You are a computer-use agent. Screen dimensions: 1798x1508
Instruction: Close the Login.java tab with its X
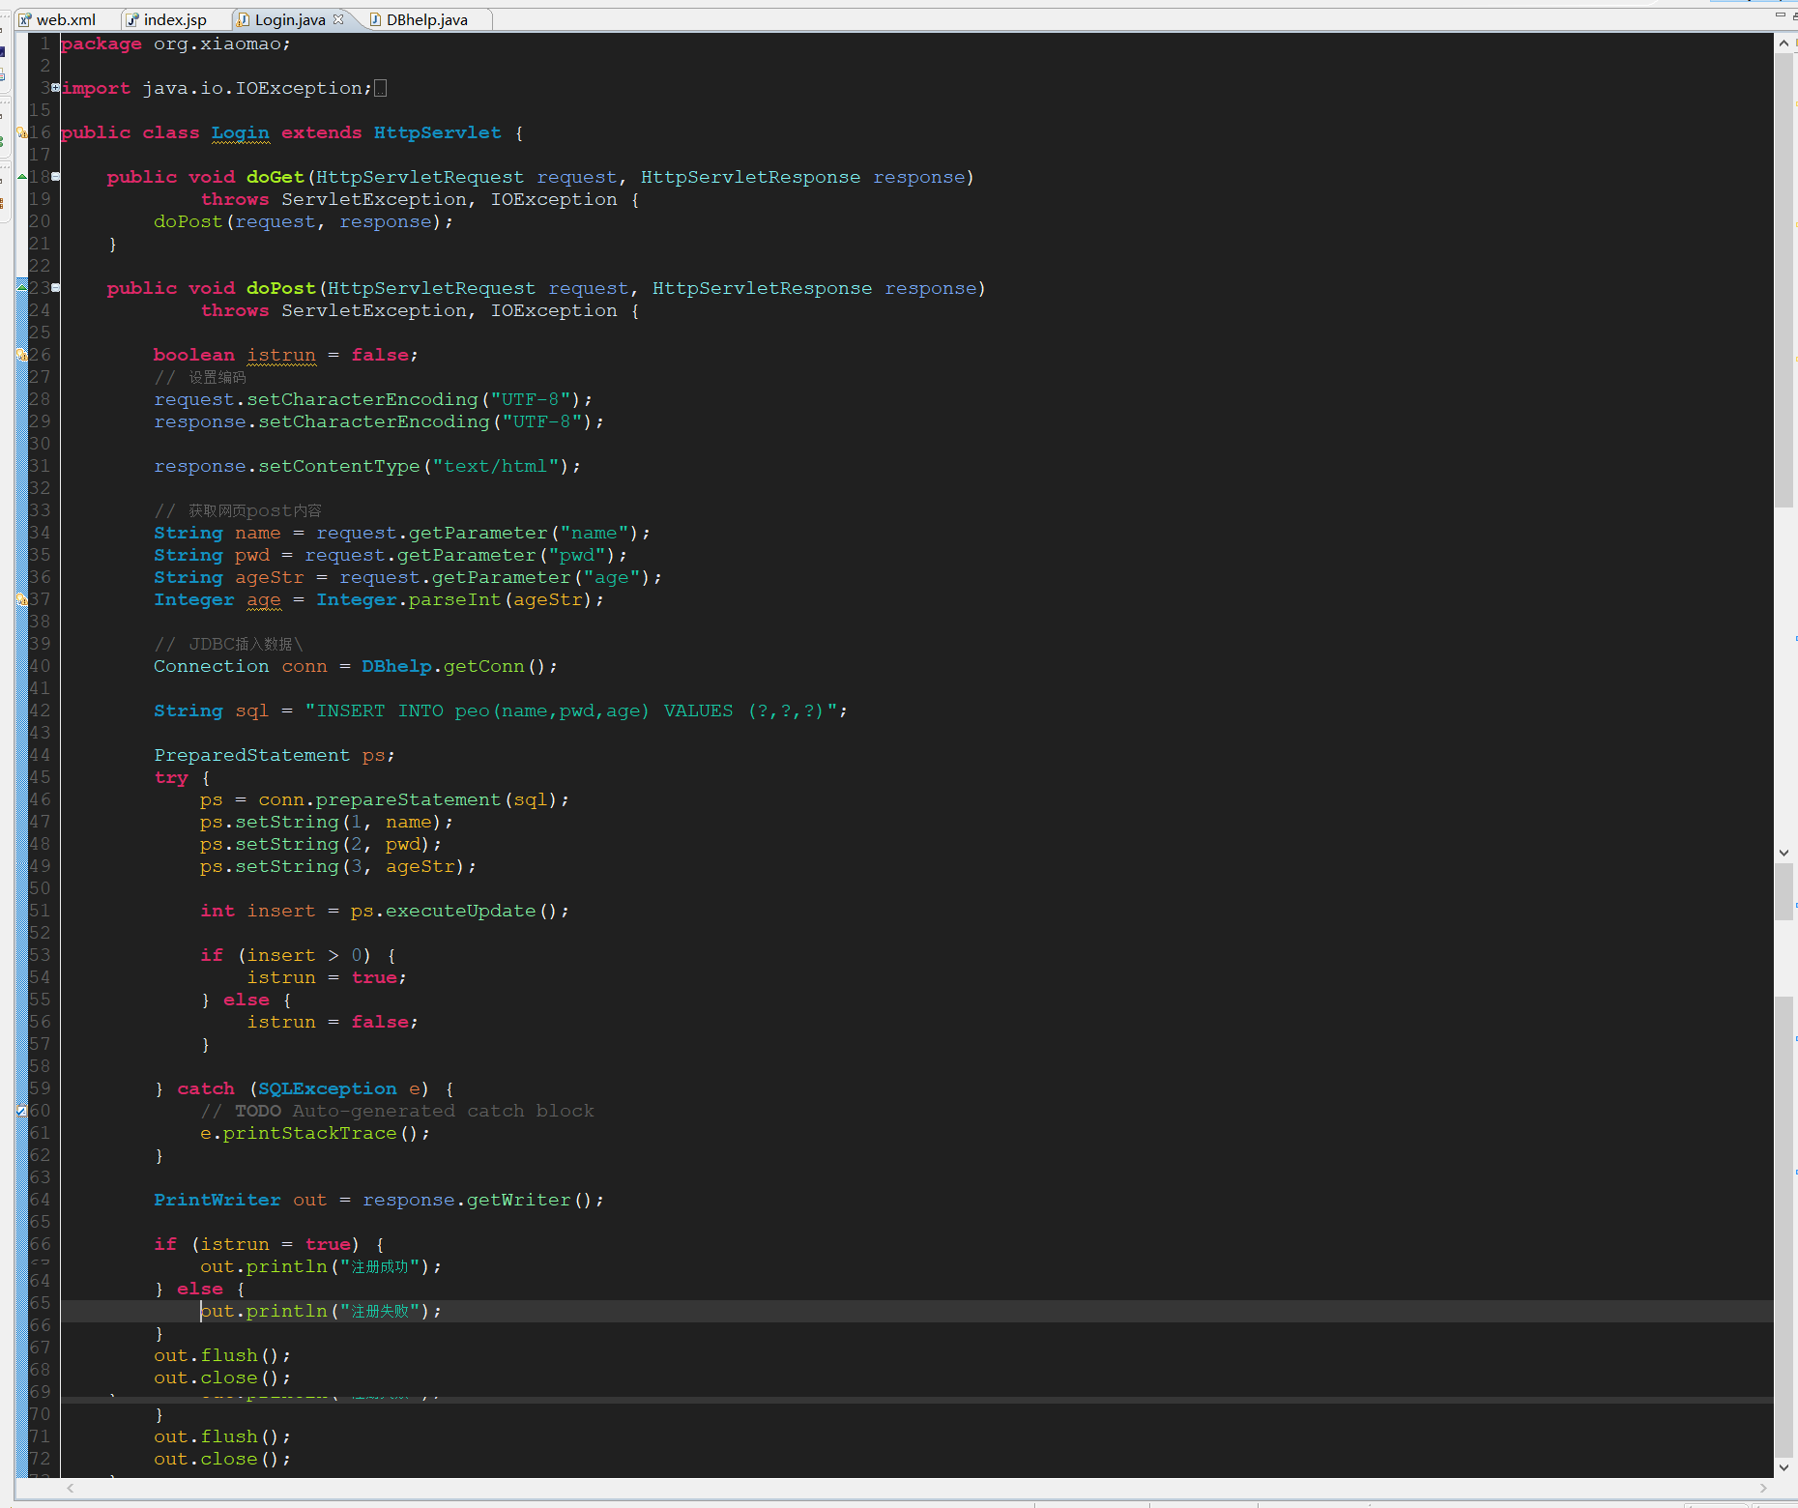pyautogui.click(x=338, y=19)
